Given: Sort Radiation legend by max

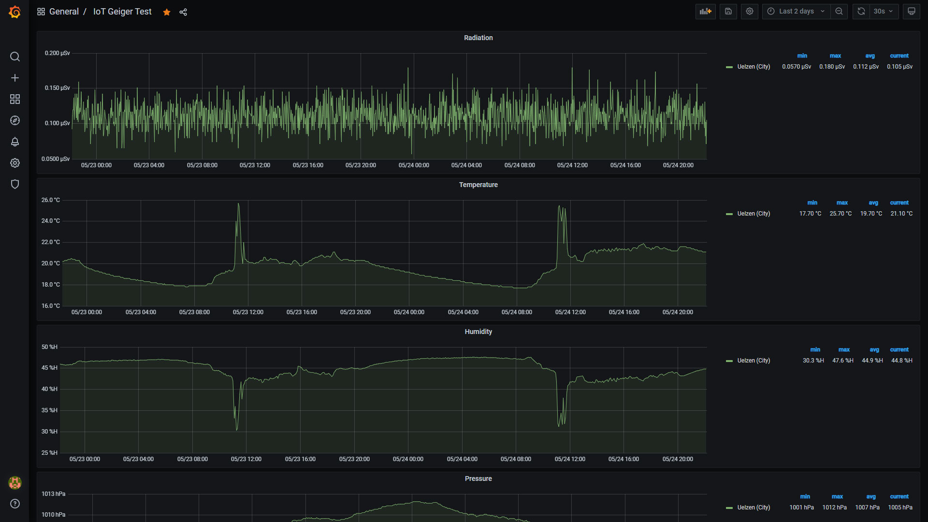Looking at the screenshot, I should (836, 56).
